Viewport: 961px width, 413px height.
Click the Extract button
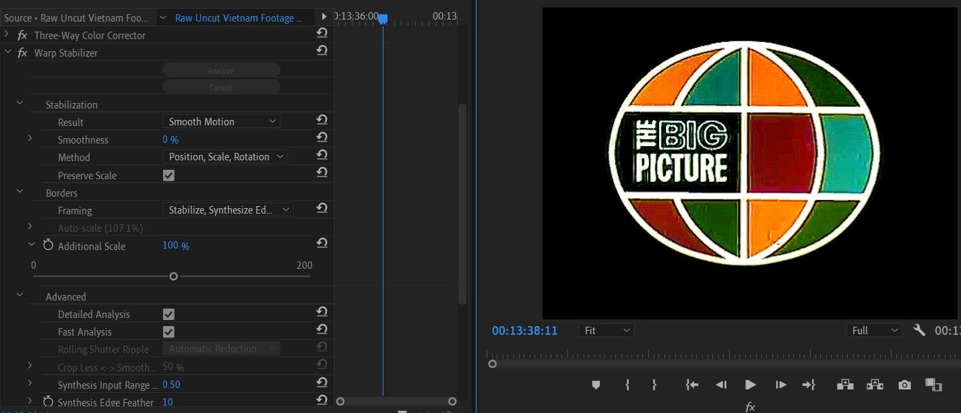pyautogui.click(x=875, y=385)
